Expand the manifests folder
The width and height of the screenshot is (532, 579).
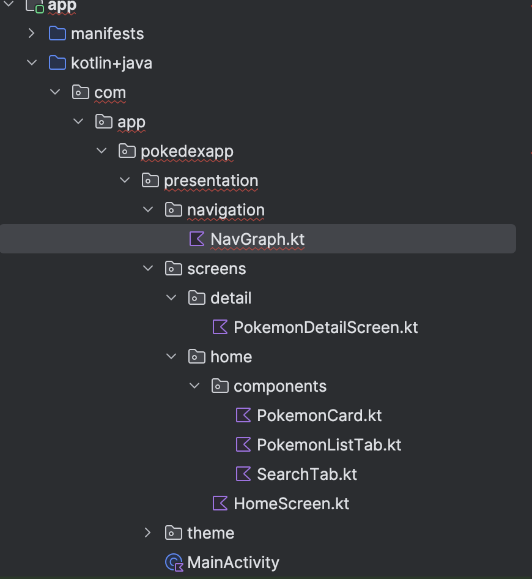pyautogui.click(x=32, y=33)
